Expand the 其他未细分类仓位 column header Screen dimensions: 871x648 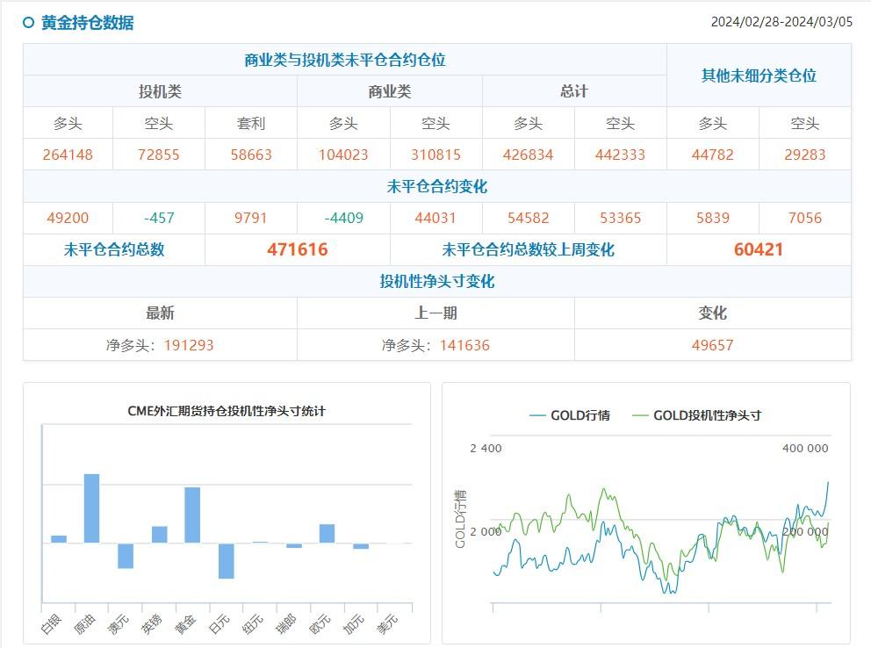tap(757, 75)
